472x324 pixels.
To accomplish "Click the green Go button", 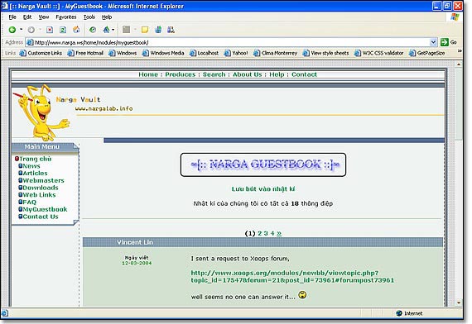I will pos(449,42).
